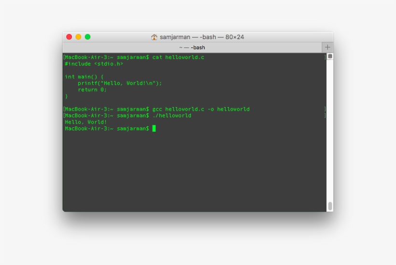This screenshot has height=265, width=396.
Task: Add a new tab with plus button
Action: [327, 47]
